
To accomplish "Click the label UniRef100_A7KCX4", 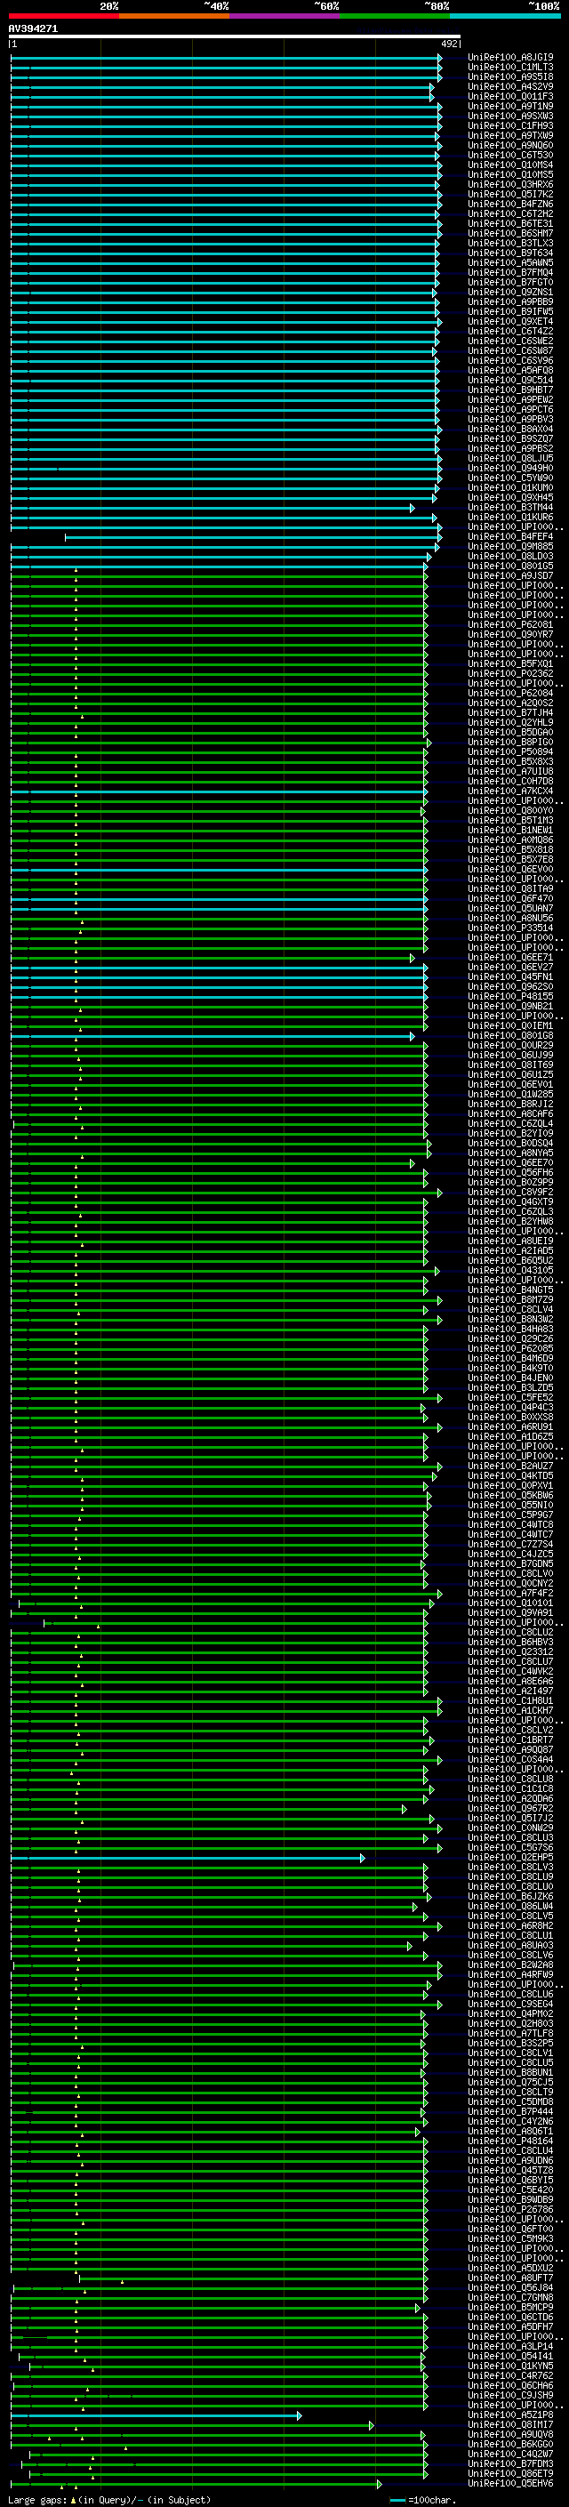I will coord(510,791).
